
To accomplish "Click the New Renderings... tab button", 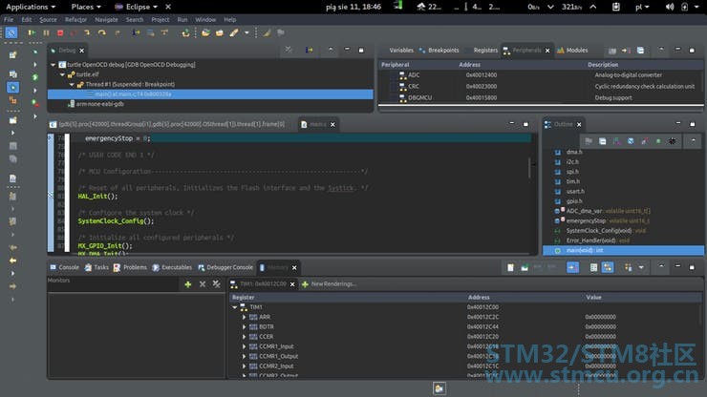I will (333, 283).
